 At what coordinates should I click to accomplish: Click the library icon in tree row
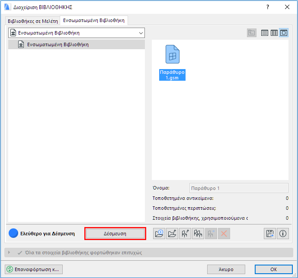click(21, 44)
